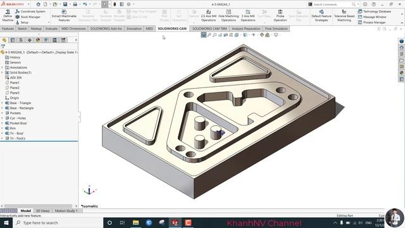Switch to the Sketch ribbon tab
The width and height of the screenshot is (405, 228).
[22, 28]
